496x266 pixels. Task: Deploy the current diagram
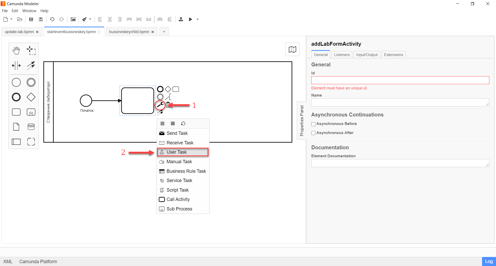tap(181, 19)
